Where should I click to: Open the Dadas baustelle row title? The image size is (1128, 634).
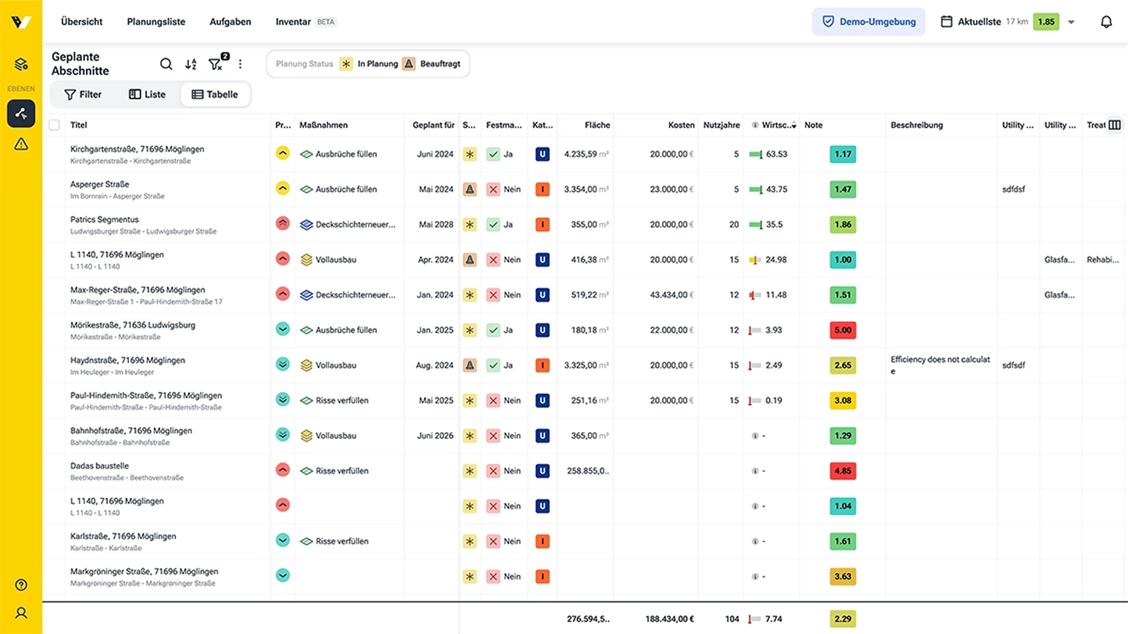point(99,466)
